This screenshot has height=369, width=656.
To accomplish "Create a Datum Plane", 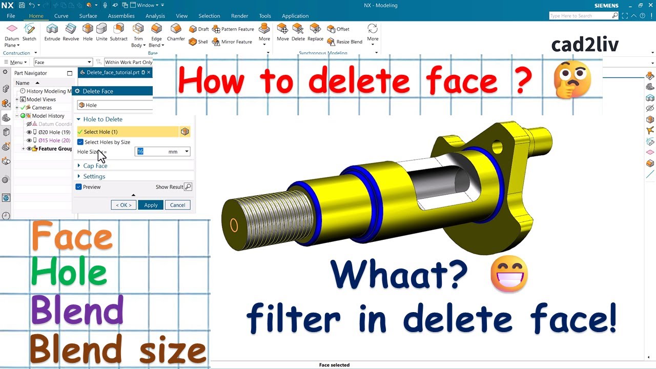I will pos(11,35).
